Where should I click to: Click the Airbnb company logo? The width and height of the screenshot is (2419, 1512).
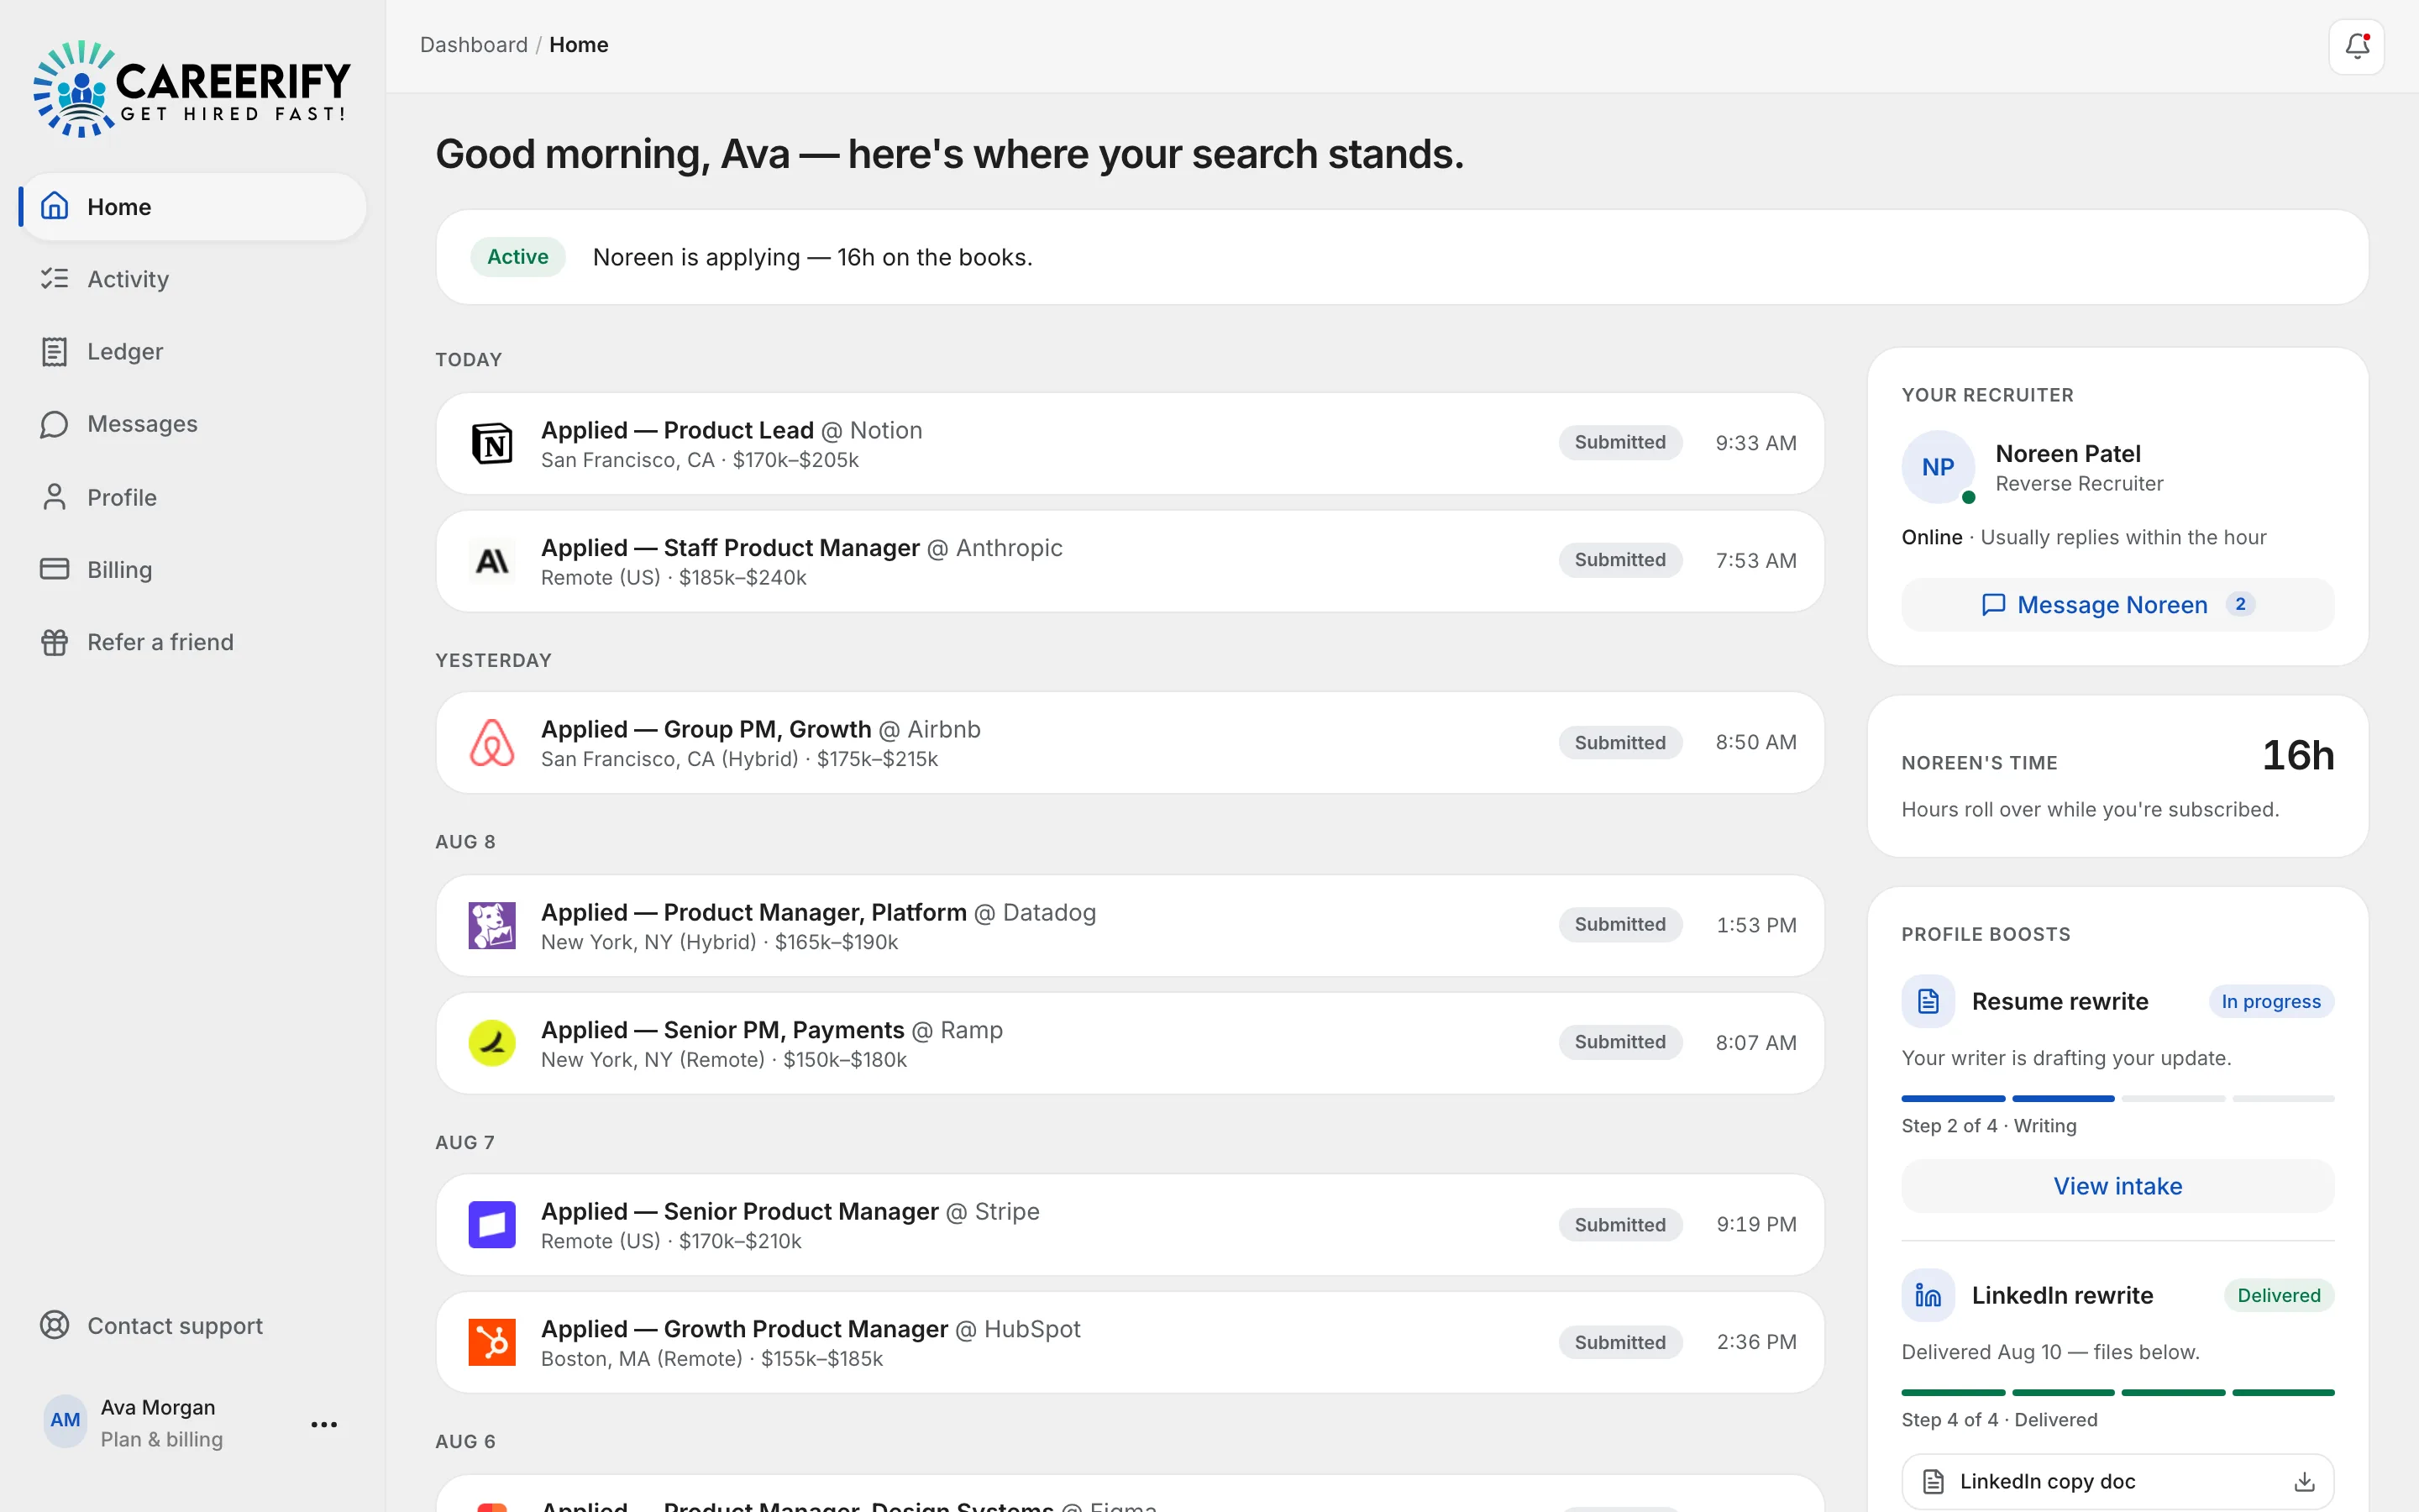pyautogui.click(x=492, y=743)
